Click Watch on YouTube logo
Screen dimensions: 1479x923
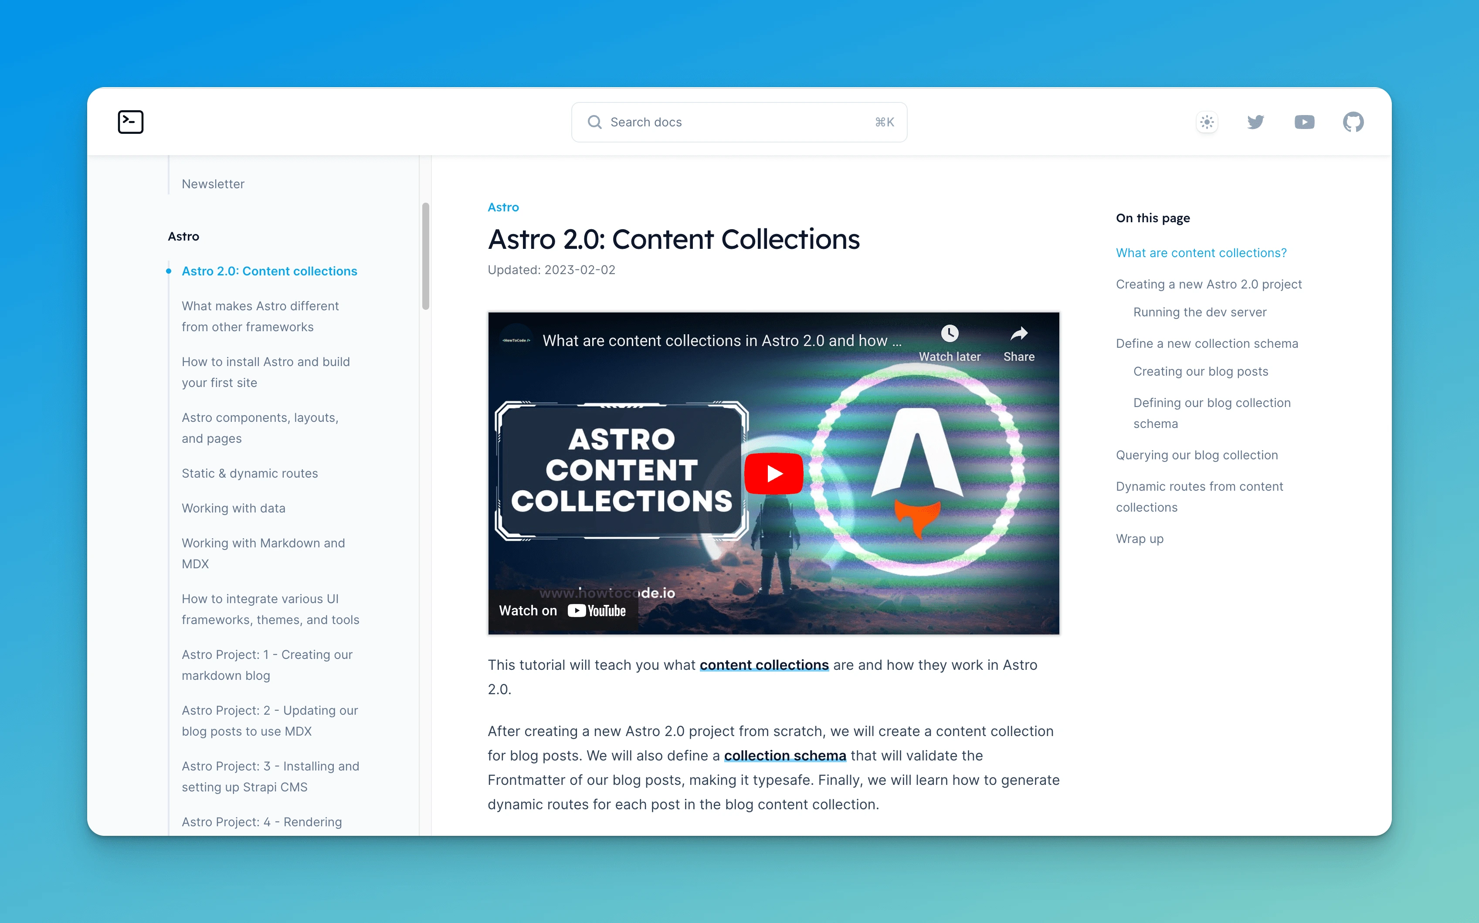tap(597, 611)
